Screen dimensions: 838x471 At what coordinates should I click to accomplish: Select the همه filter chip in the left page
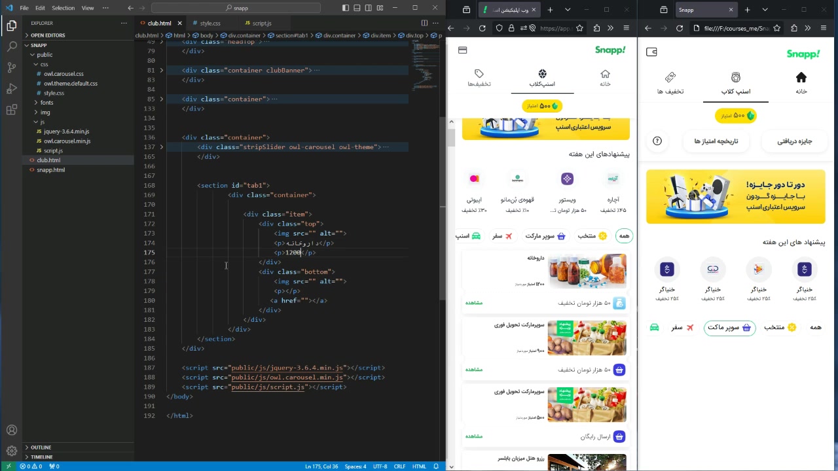(624, 235)
